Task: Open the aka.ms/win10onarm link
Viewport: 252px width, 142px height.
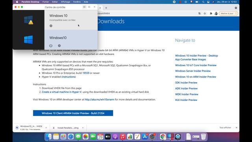Action: point(100,99)
